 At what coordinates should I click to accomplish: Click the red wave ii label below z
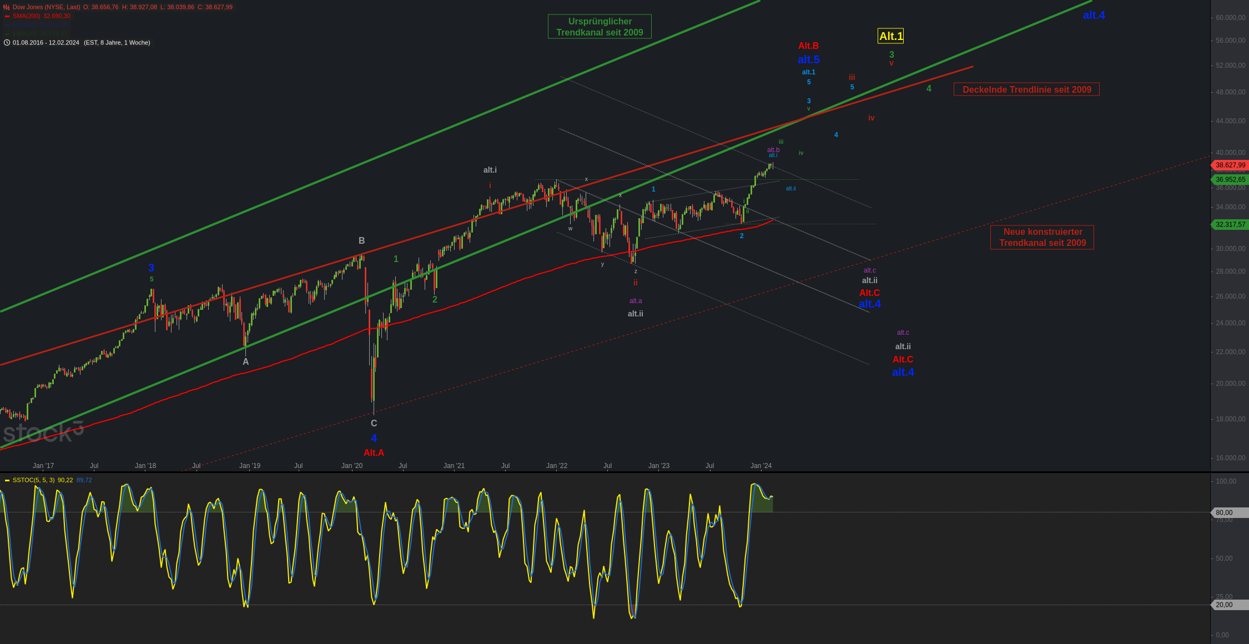click(636, 283)
